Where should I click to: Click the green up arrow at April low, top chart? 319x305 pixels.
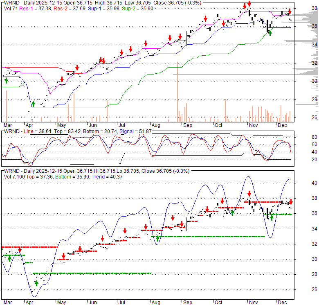(x=34, y=104)
